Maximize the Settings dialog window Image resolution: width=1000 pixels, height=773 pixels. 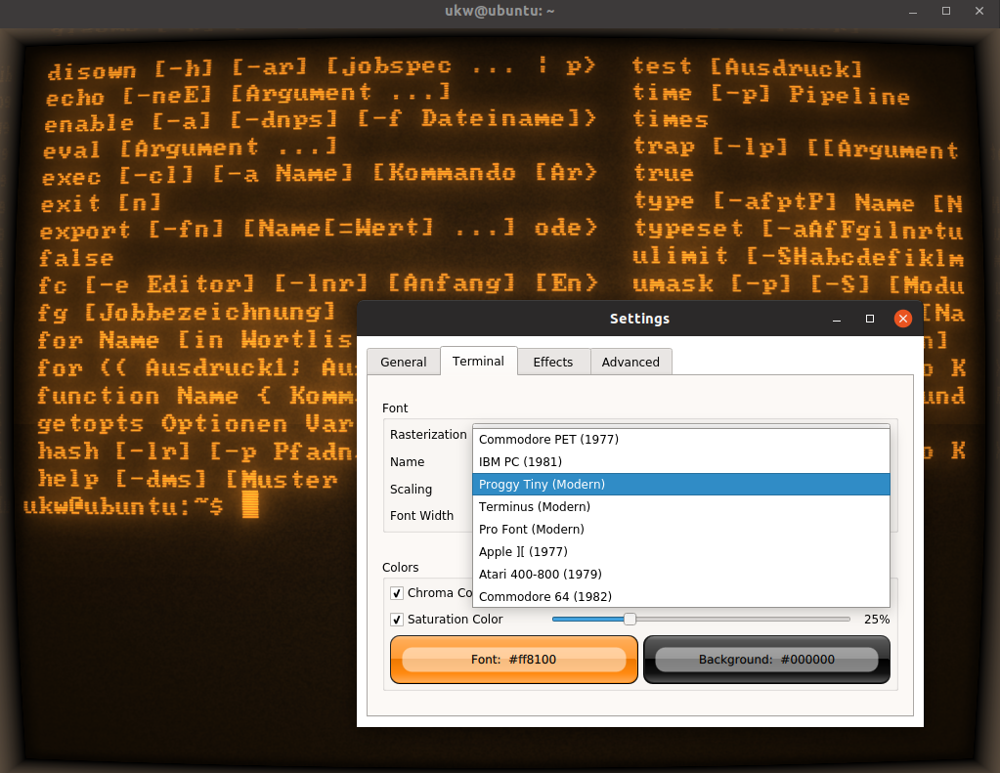click(x=870, y=319)
